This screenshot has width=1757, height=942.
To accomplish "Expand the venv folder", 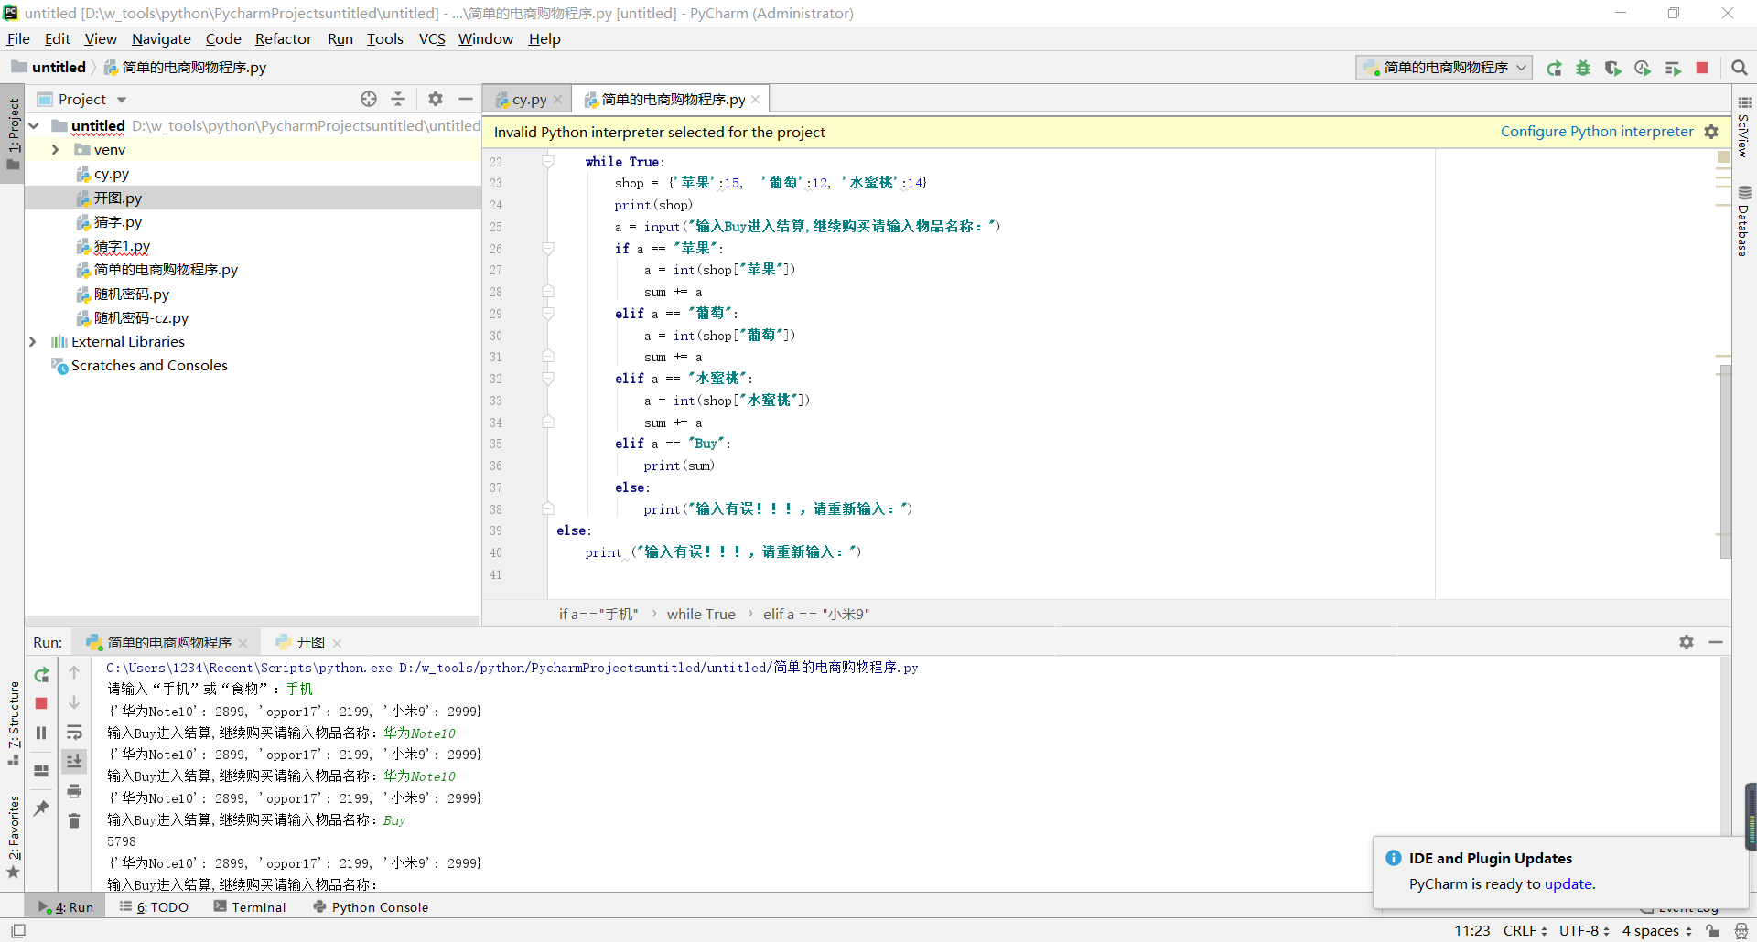I will pos(55,150).
